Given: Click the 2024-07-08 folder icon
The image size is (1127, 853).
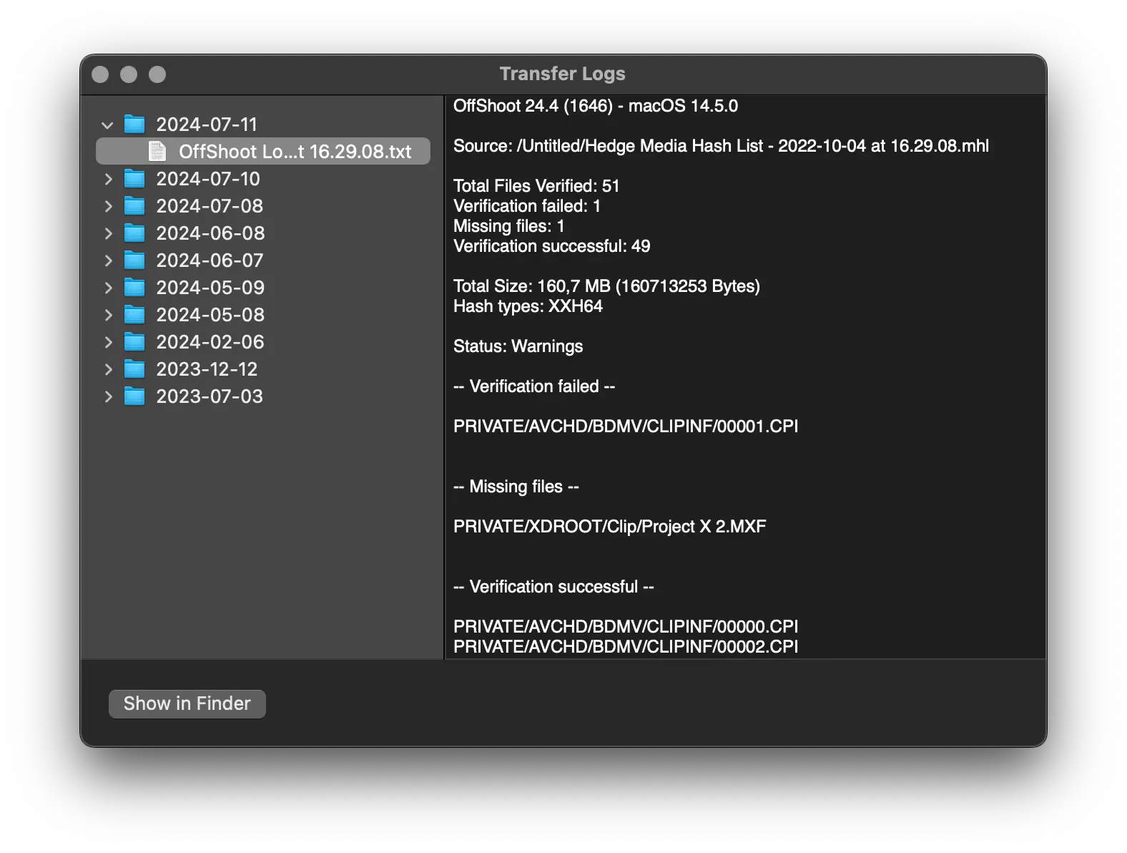Looking at the screenshot, I should (x=134, y=206).
